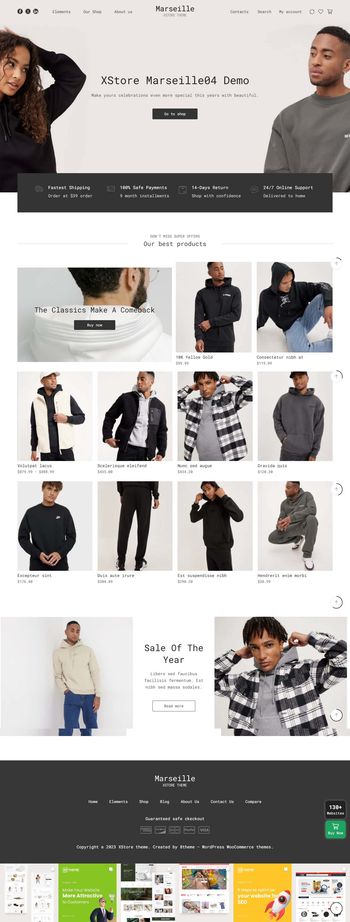Open the Our Shop menu item

click(x=92, y=12)
